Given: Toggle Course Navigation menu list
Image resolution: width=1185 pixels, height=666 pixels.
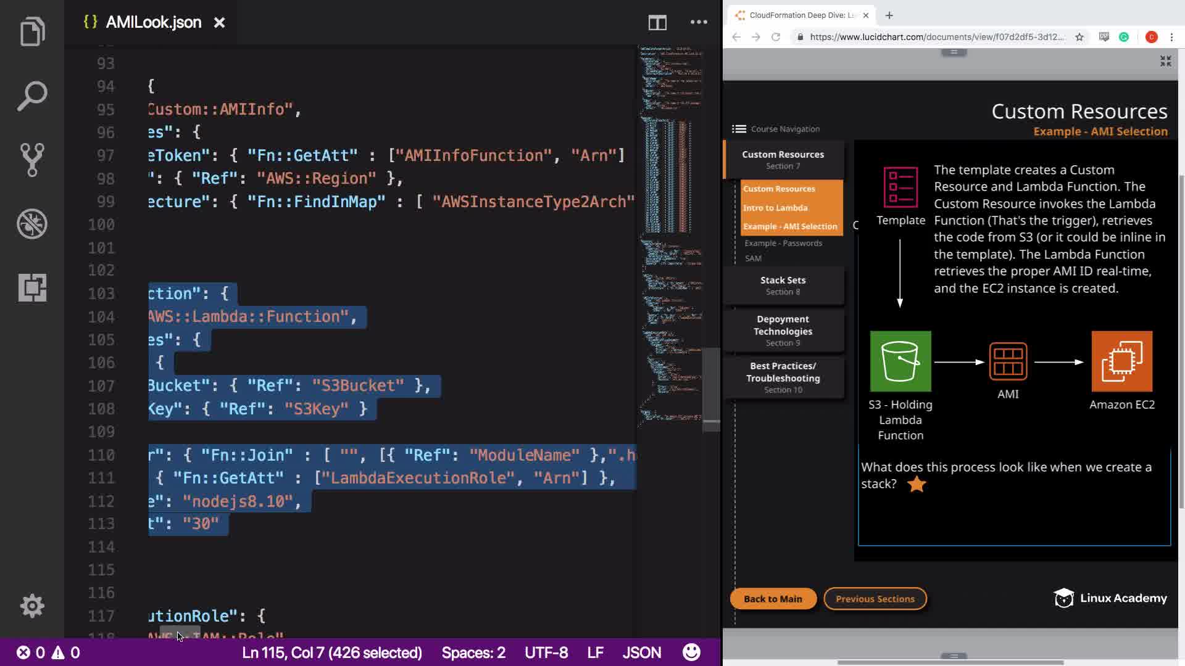Looking at the screenshot, I should [739, 129].
